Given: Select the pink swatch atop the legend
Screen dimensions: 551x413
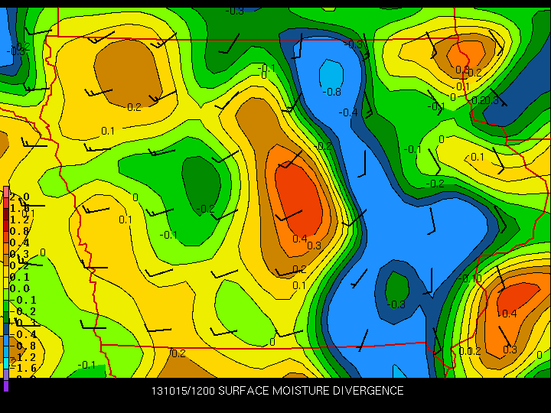Looking at the screenshot, I should 6,191.
